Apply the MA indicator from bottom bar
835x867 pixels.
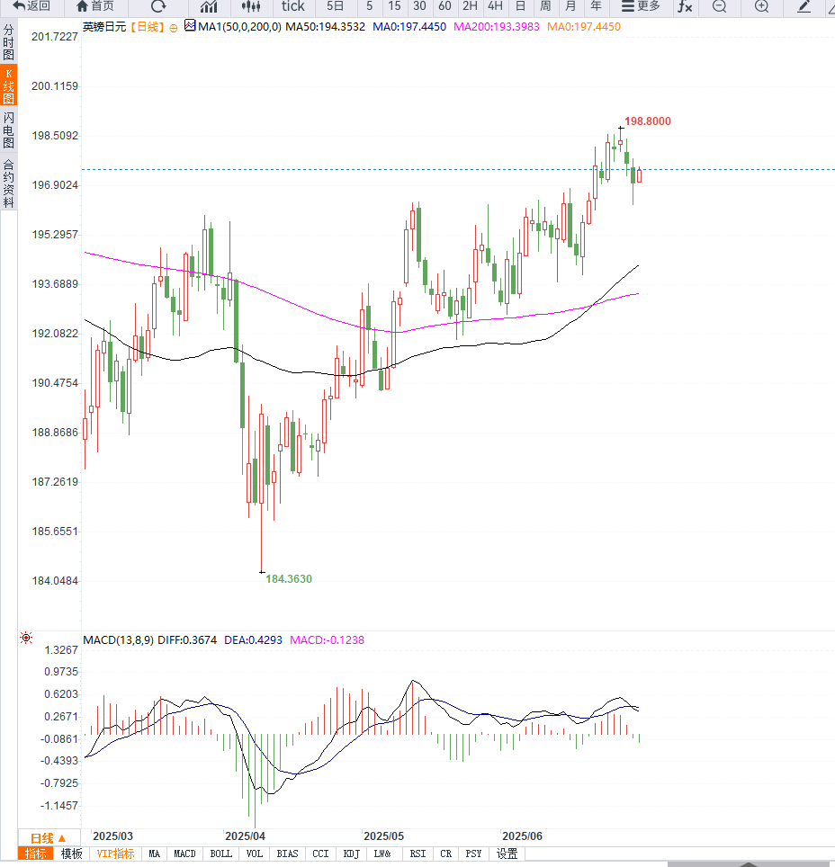tap(155, 854)
